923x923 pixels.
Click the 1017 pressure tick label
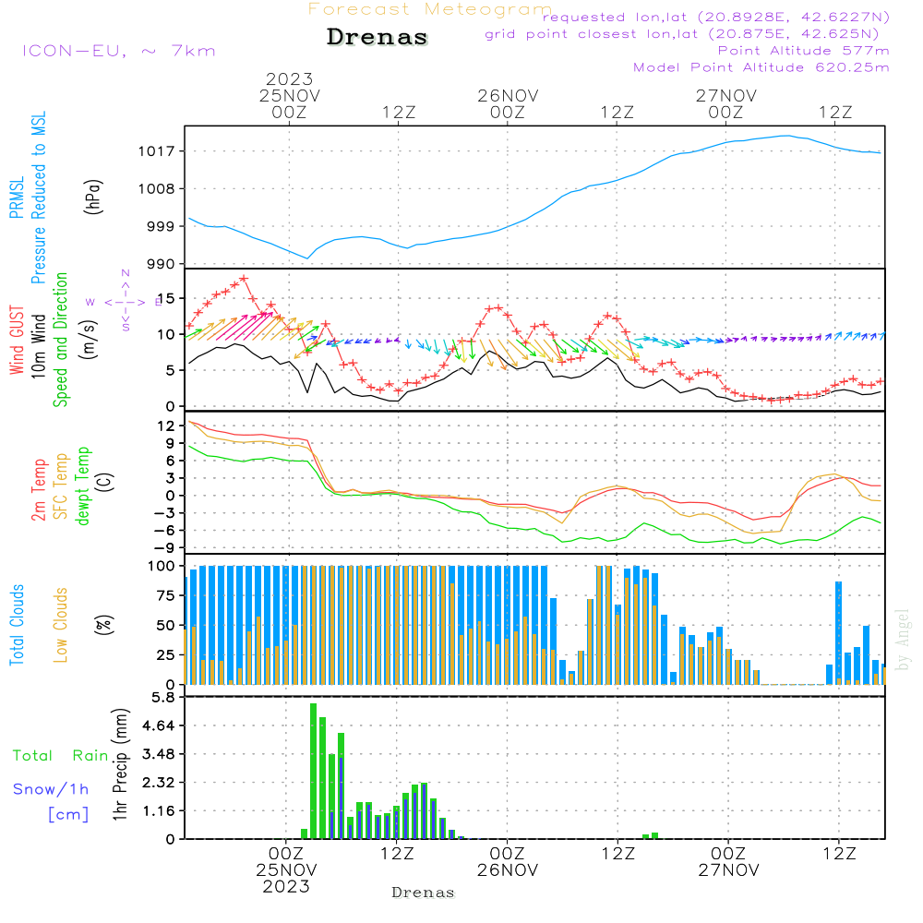click(x=156, y=152)
